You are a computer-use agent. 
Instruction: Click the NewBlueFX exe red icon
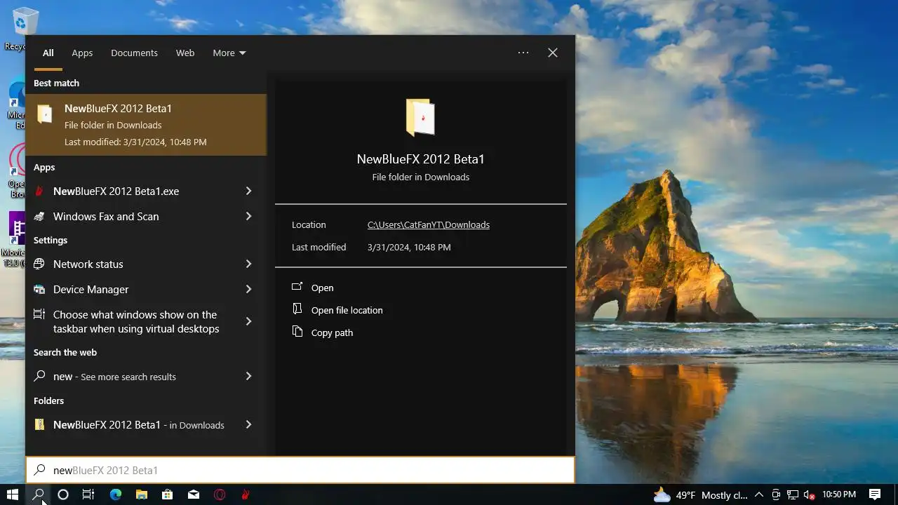pyautogui.click(x=39, y=191)
